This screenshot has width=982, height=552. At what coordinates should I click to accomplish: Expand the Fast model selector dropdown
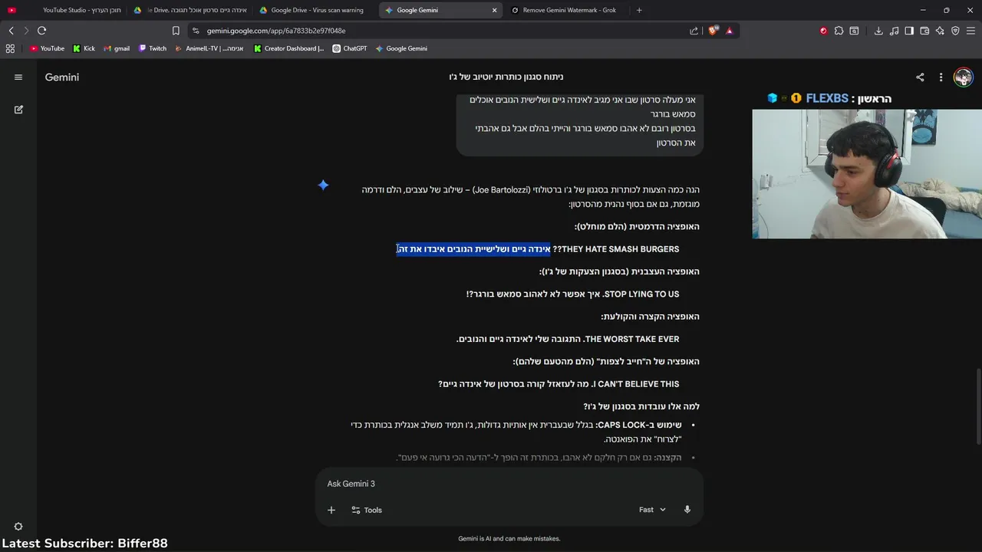tap(652, 510)
